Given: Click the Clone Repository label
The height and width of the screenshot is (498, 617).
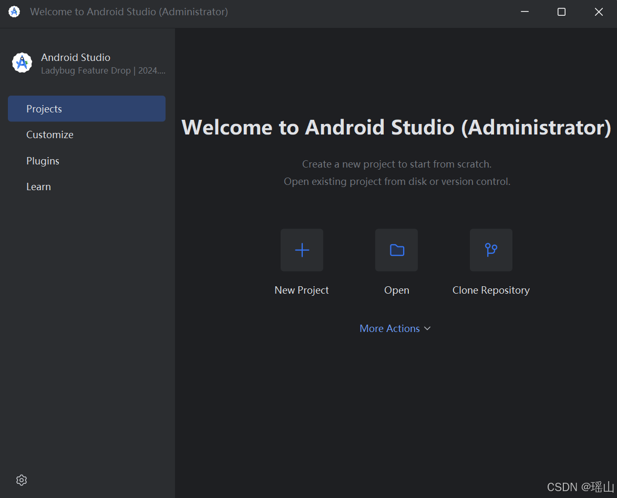Looking at the screenshot, I should (x=491, y=290).
